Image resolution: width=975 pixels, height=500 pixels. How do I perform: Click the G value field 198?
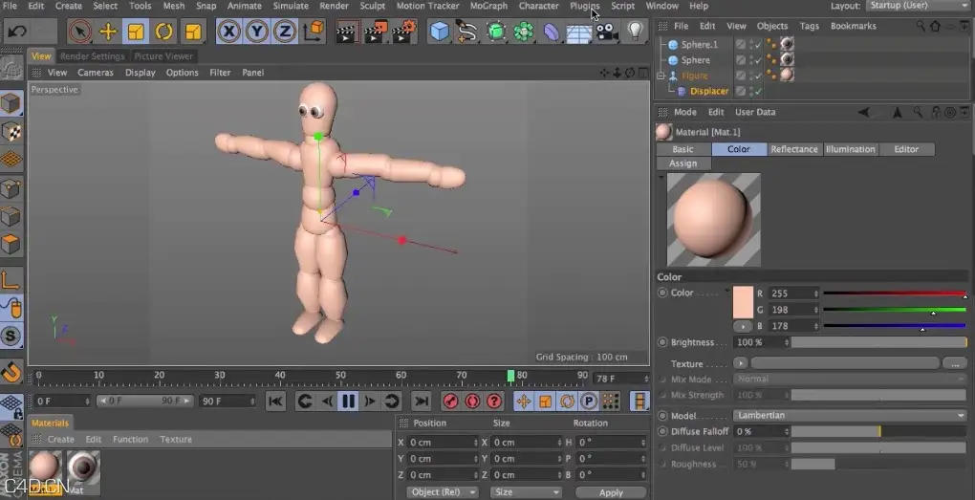tap(793, 310)
